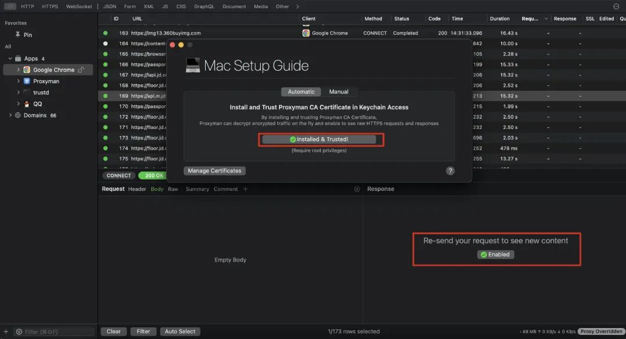The width and height of the screenshot is (626, 339).
Task: Filter by GraphQL content type
Action: pyautogui.click(x=204, y=6)
